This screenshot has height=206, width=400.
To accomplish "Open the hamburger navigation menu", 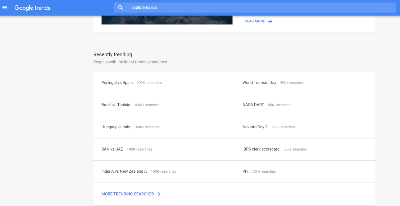I will 5,7.
